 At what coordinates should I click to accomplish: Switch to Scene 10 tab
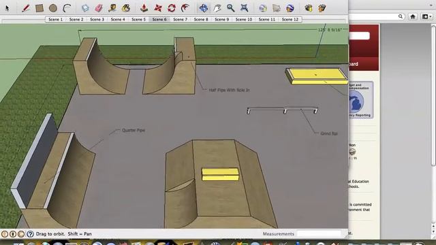click(244, 20)
